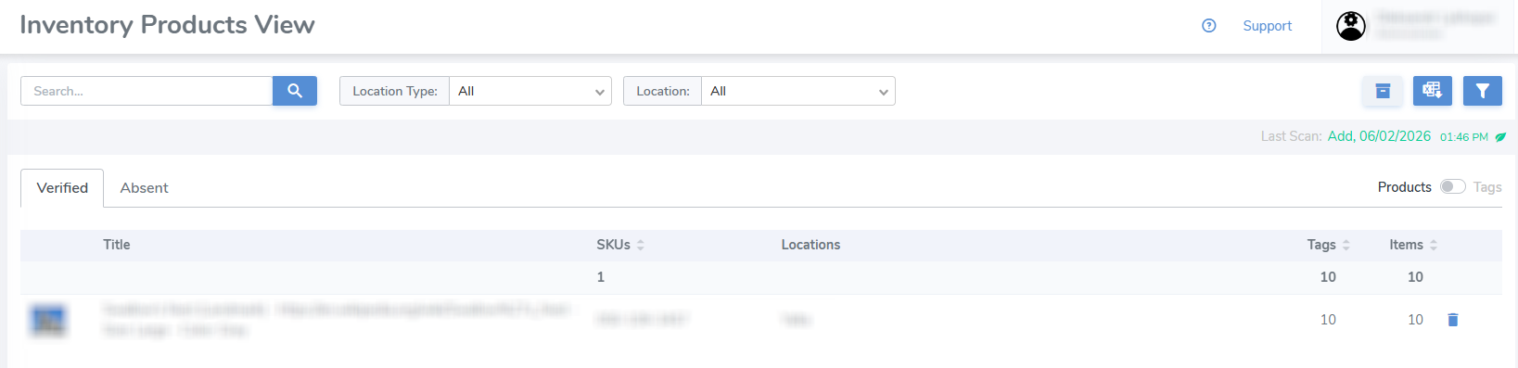Viewport: 1518px width, 368px height.
Task: Switch to the Verified tab
Action: pos(62,188)
